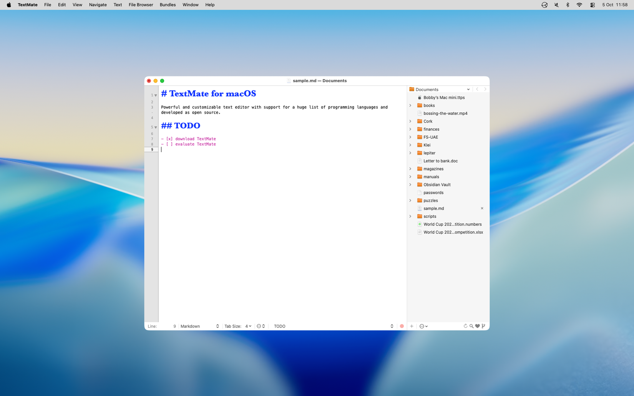Screen dimensions: 634x396
Task: Open favorites with the heart icon
Action: 478,326
